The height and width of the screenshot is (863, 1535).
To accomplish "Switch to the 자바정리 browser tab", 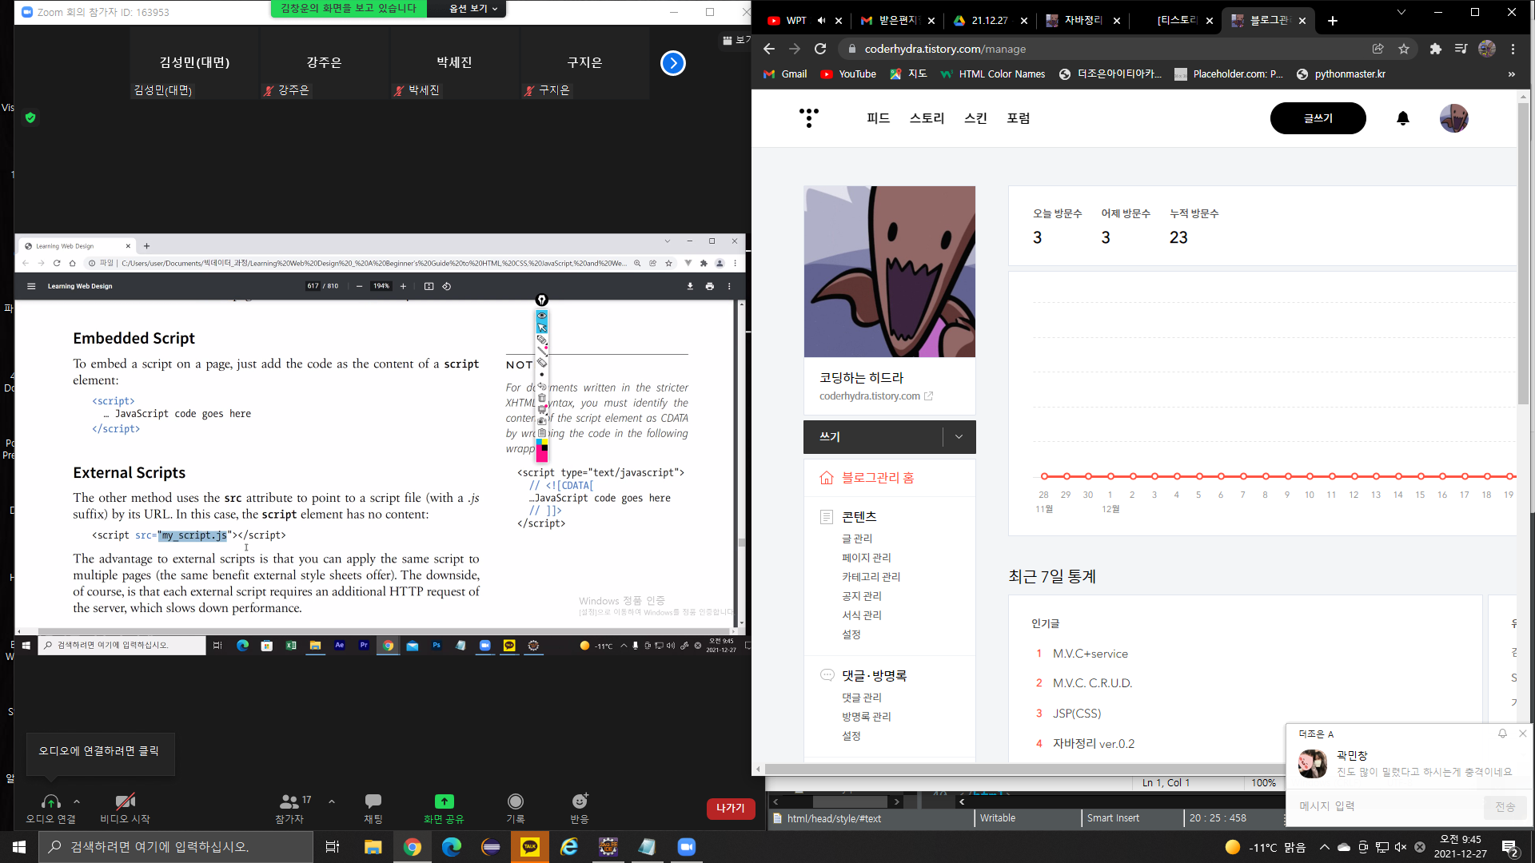I will [1082, 21].
